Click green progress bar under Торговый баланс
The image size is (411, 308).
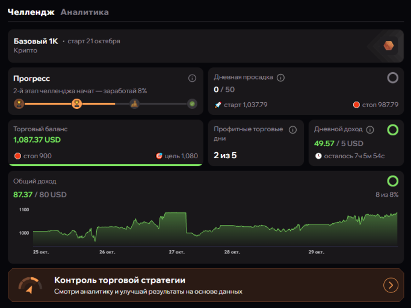pos(106,165)
